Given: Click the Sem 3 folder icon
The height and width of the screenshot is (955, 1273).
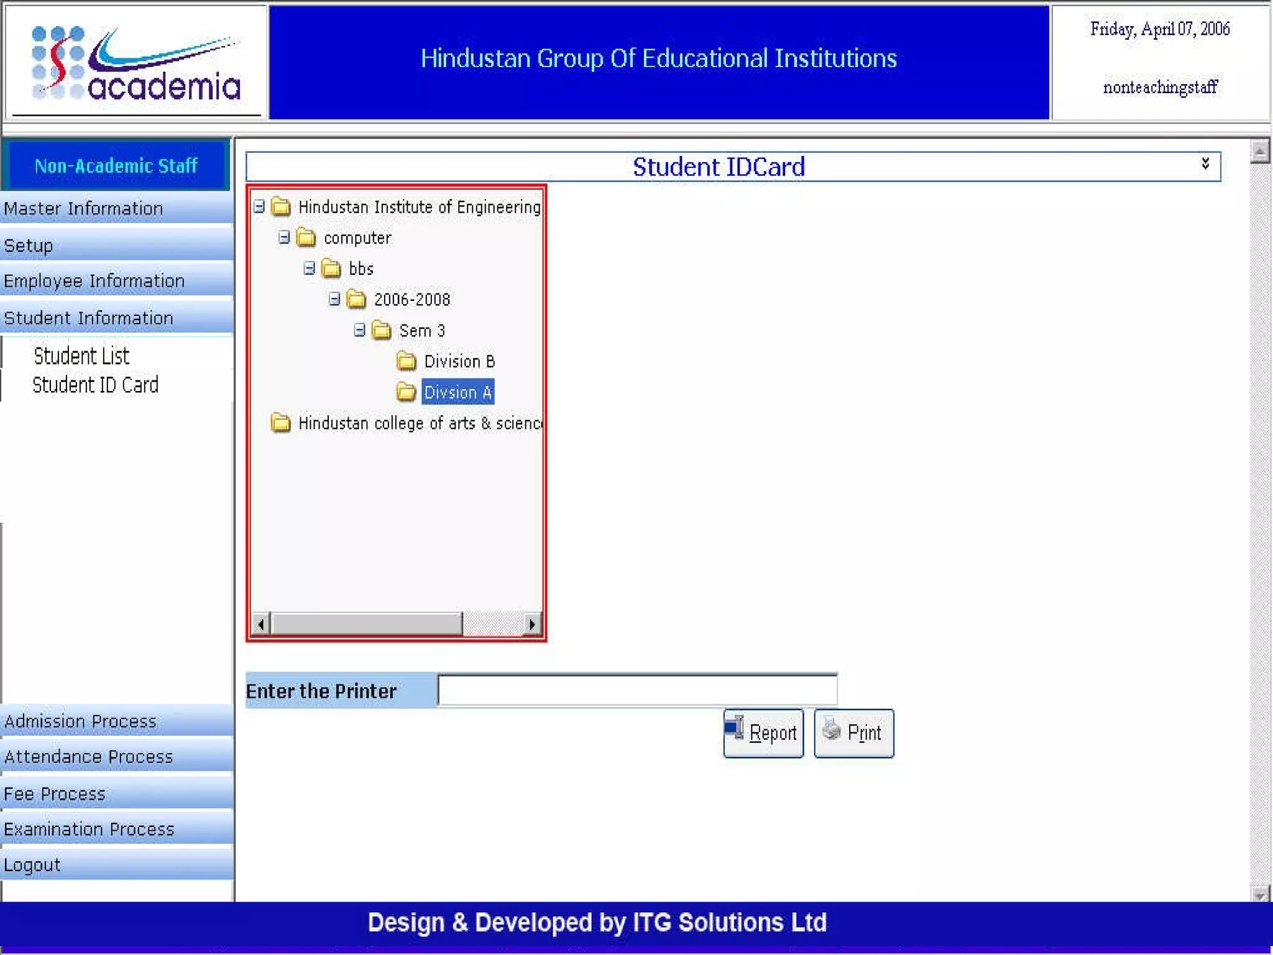Looking at the screenshot, I should click(381, 330).
